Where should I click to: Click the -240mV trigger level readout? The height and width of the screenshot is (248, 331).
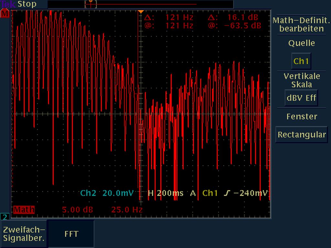click(251, 193)
